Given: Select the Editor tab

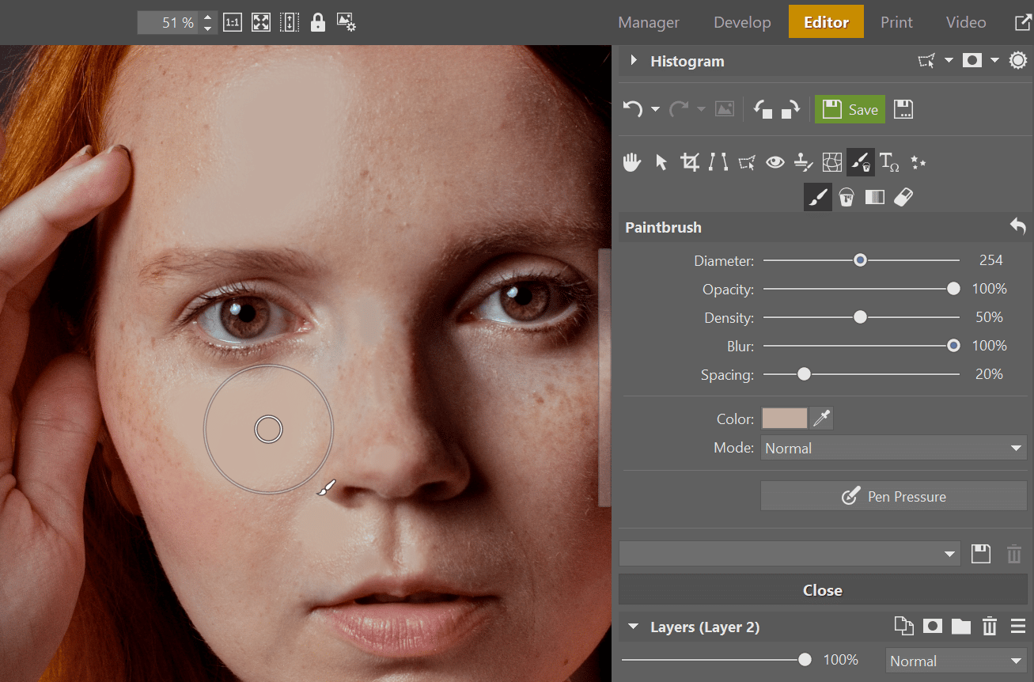Looking at the screenshot, I should pos(826,22).
